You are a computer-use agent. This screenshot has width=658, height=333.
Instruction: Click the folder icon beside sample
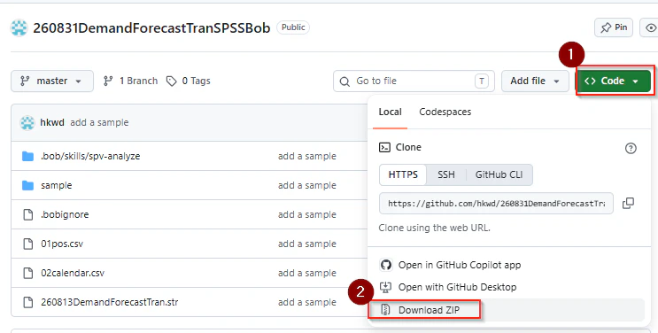coord(27,185)
